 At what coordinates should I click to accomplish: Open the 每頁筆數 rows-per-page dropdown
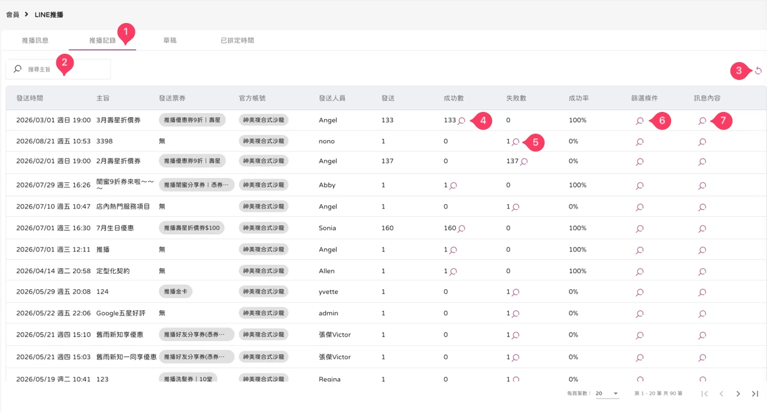(x=607, y=393)
